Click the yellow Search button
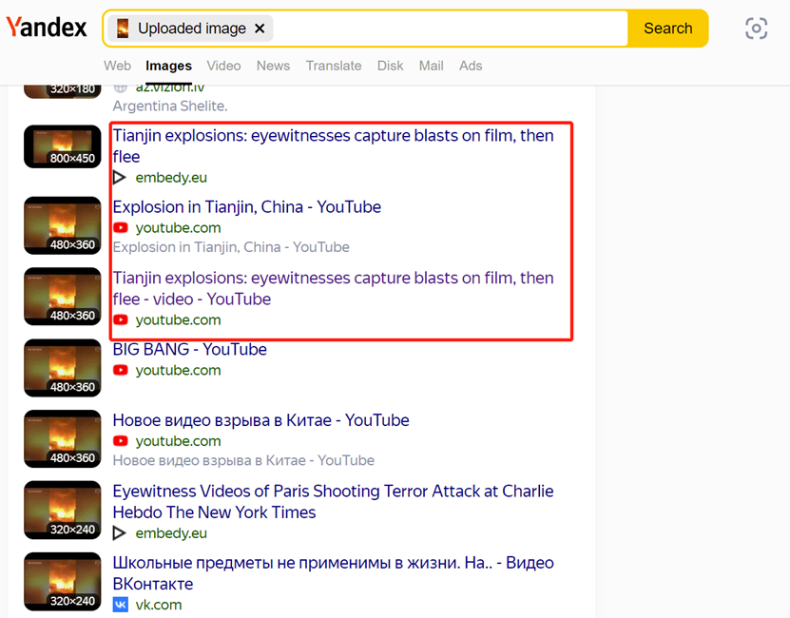The height and width of the screenshot is (618, 790). click(667, 29)
